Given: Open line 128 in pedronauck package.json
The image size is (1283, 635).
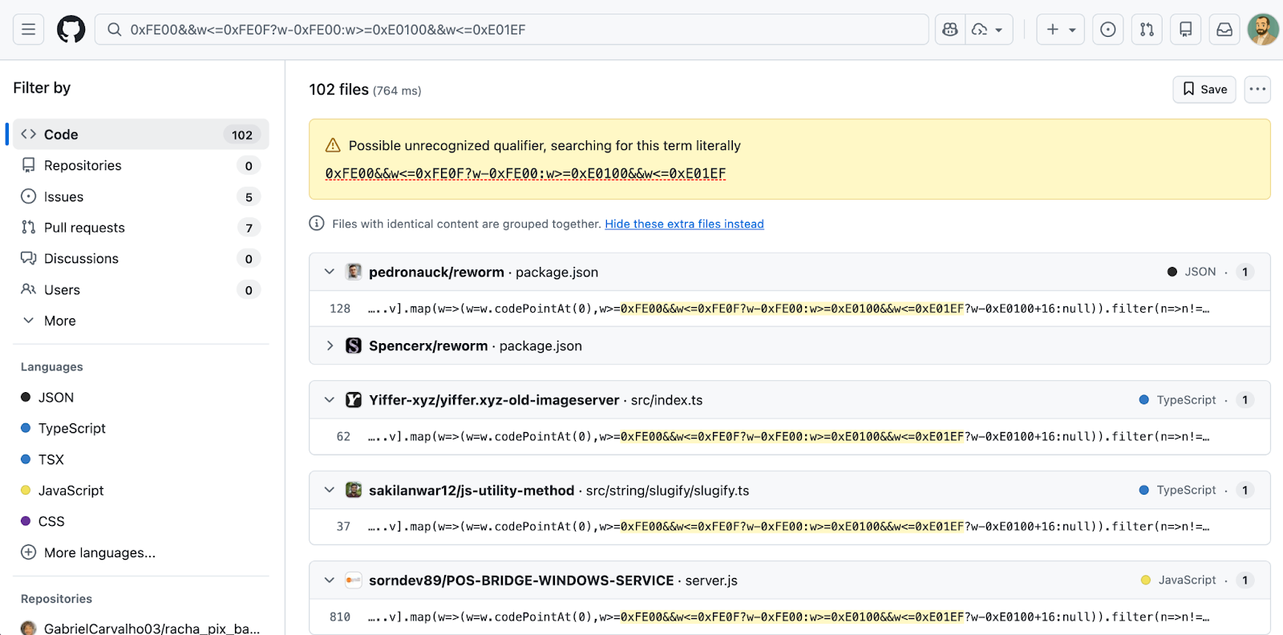Looking at the screenshot, I should (x=340, y=309).
